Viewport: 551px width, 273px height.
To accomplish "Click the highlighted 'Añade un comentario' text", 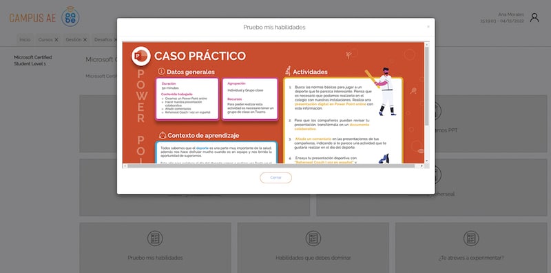I will [313, 139].
